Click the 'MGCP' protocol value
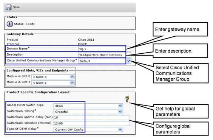The height and width of the screenshot is (140, 213). point(82,44)
